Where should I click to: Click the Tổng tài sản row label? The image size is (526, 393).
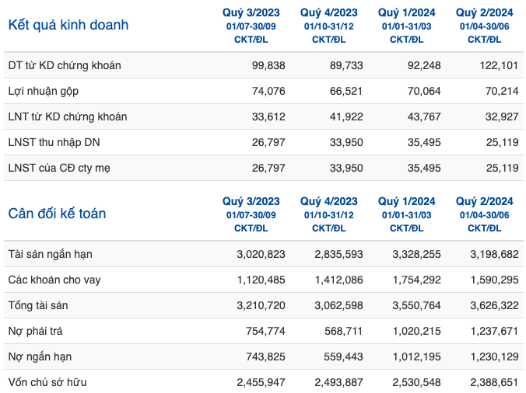pyautogui.click(x=38, y=305)
